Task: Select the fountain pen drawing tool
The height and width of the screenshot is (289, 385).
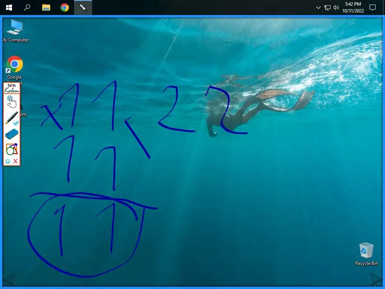Action: coord(12,118)
